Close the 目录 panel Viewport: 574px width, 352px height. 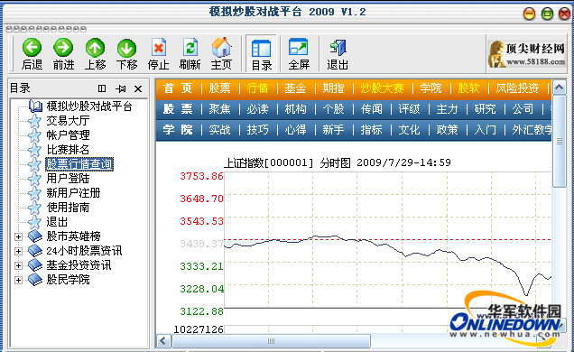click(138, 88)
